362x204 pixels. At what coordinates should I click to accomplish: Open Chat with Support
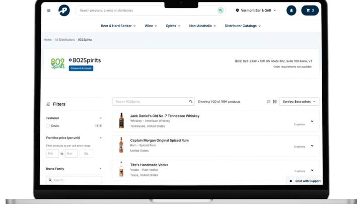click(x=305, y=181)
